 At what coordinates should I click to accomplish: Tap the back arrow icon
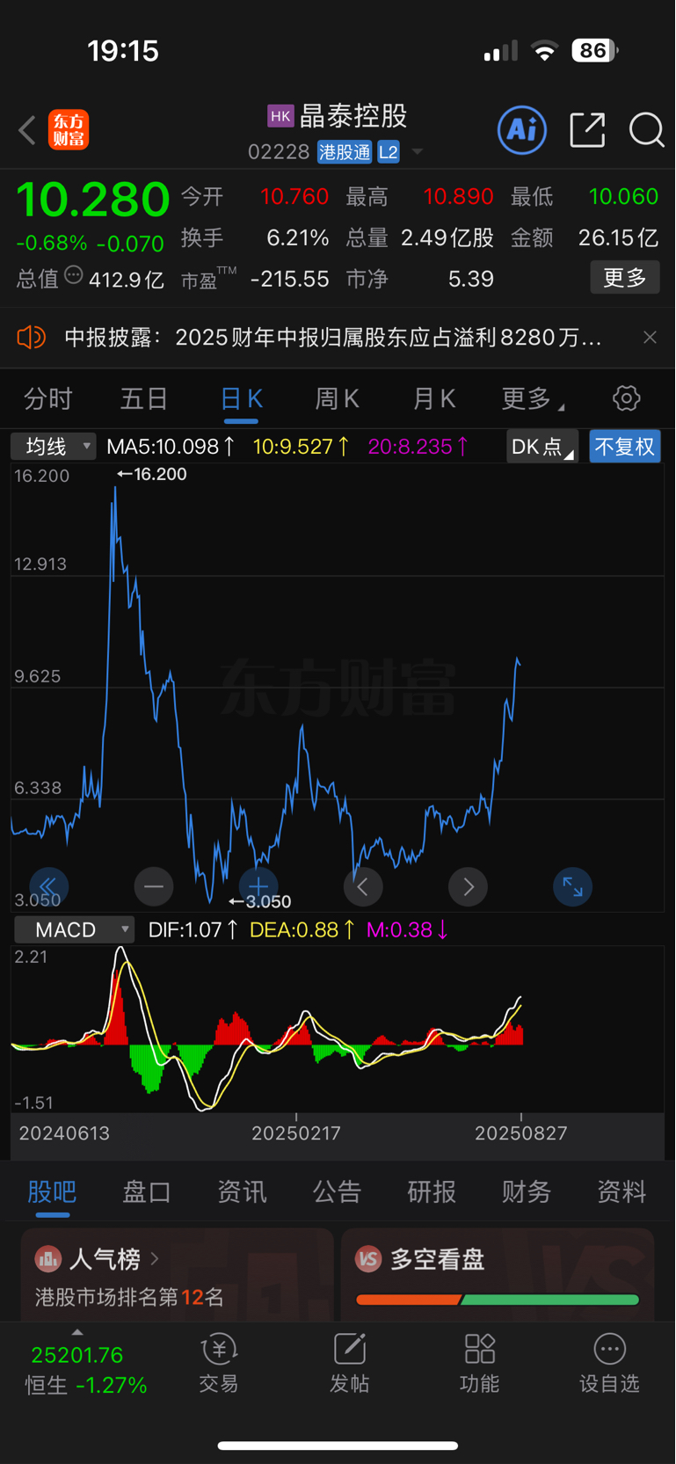pyautogui.click(x=27, y=130)
